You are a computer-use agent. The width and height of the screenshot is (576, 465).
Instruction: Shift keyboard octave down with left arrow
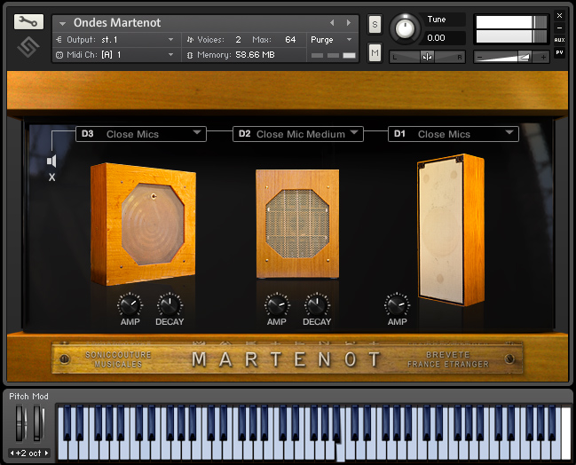click(12, 453)
